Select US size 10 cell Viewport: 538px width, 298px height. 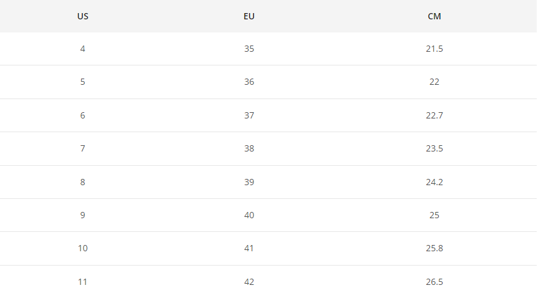tap(83, 248)
